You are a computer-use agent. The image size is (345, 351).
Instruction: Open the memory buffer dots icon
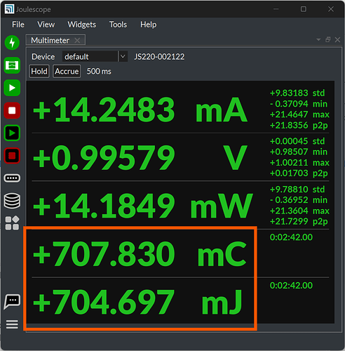pyautogui.click(x=12, y=178)
